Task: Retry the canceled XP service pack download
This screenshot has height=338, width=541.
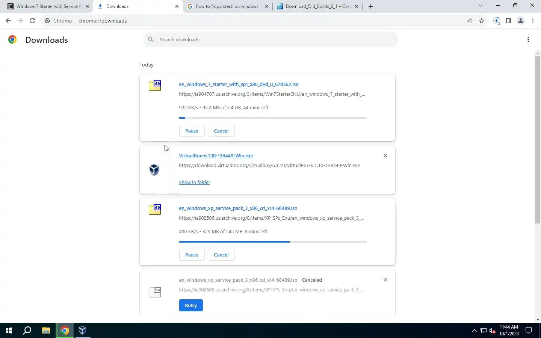Action: point(191,305)
